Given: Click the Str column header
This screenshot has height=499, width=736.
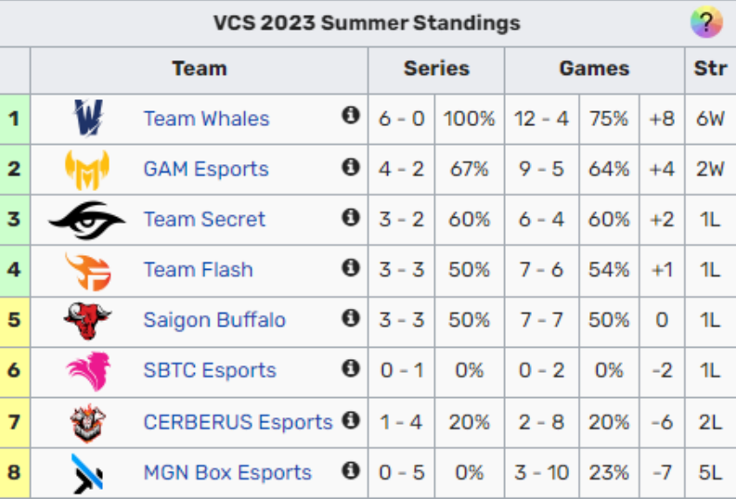Looking at the screenshot, I should [x=710, y=69].
